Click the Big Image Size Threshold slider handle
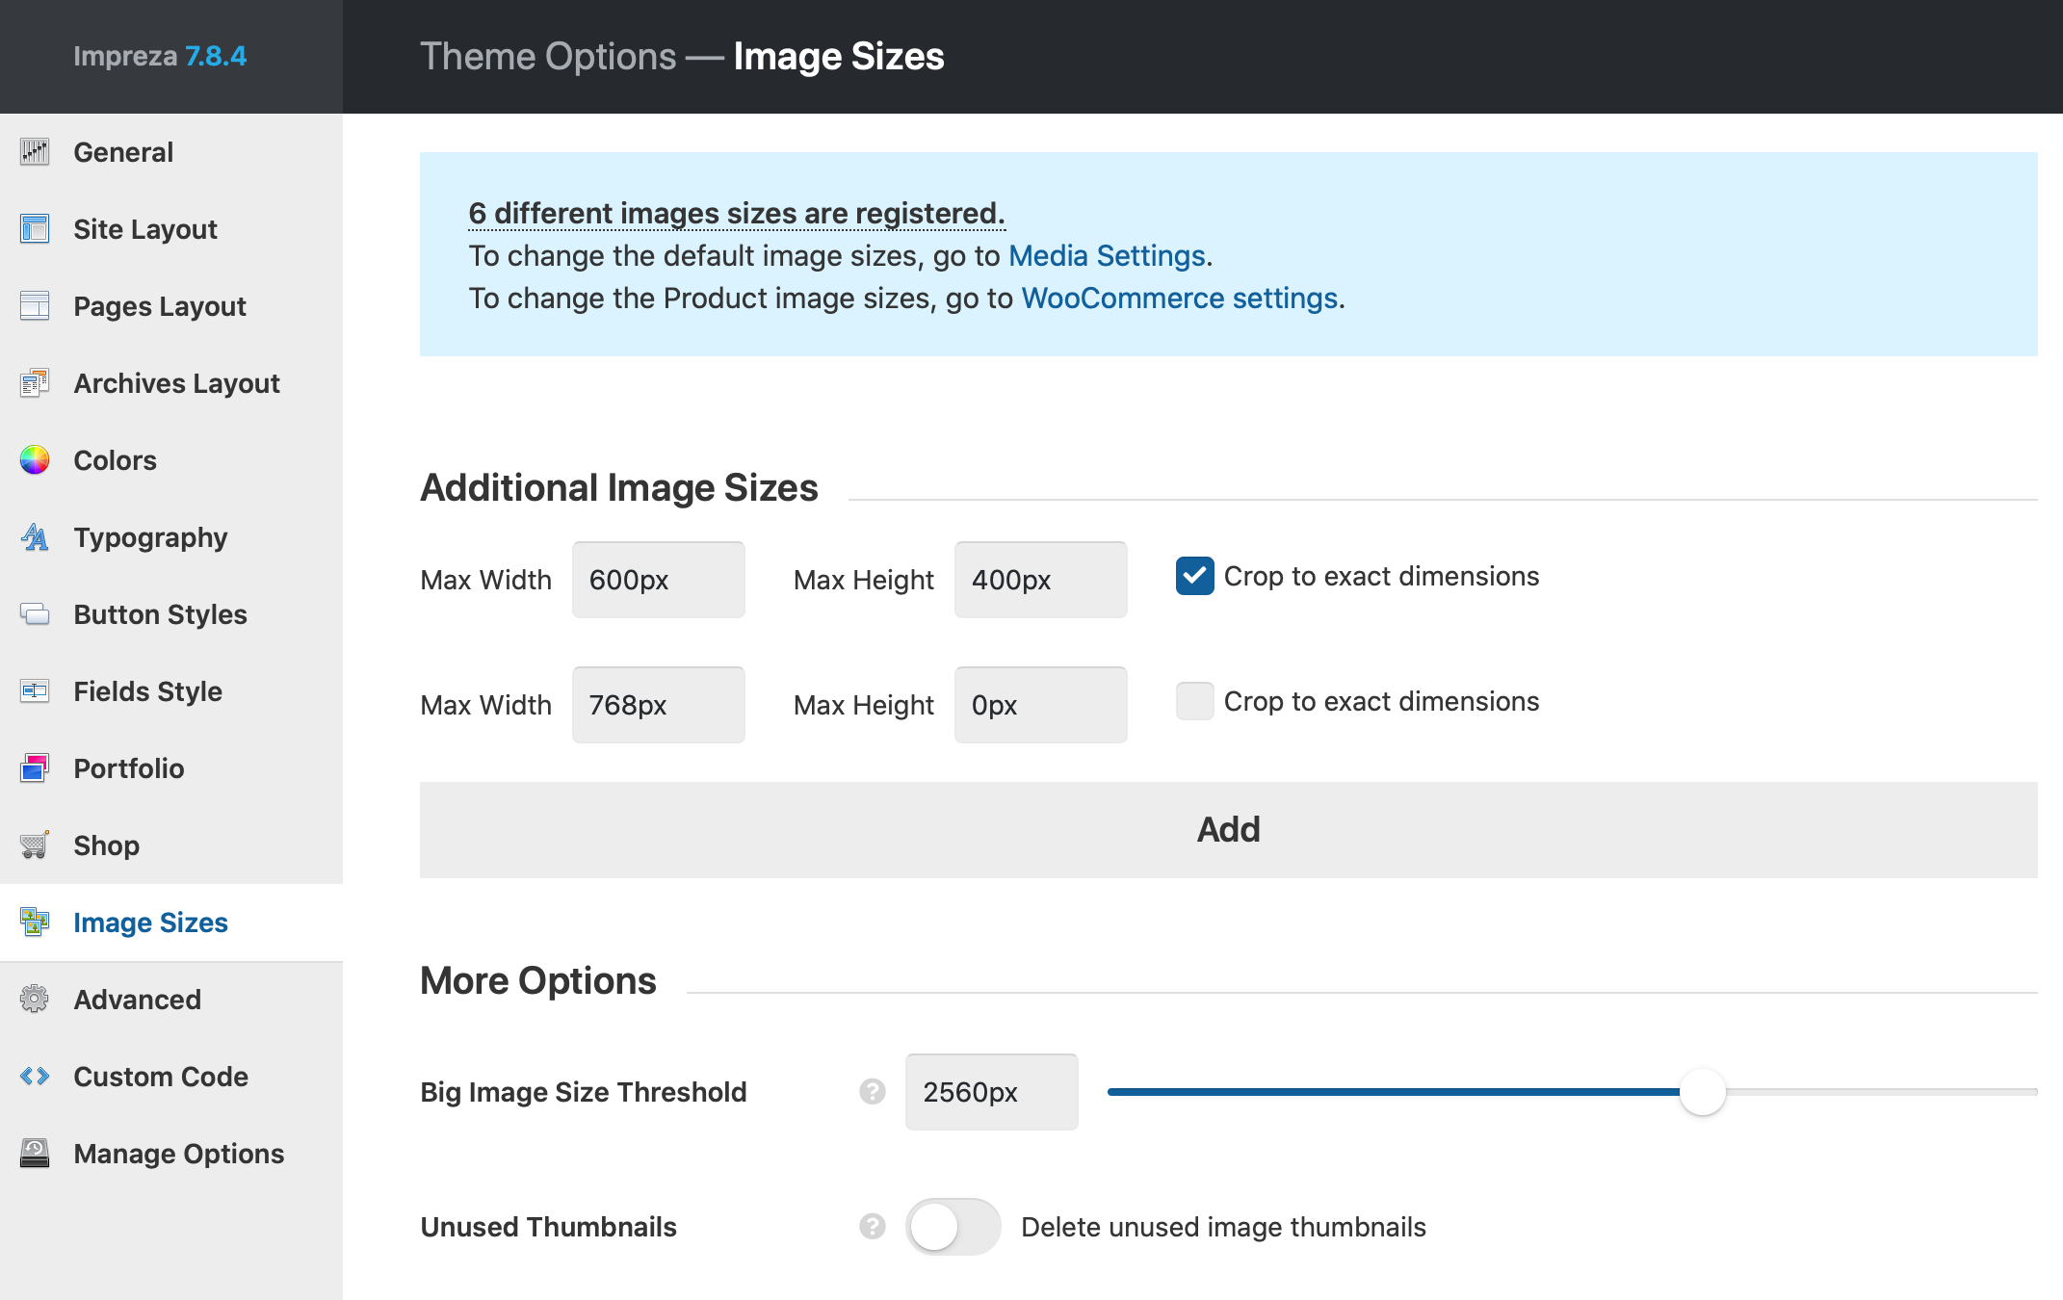 click(x=1703, y=1092)
